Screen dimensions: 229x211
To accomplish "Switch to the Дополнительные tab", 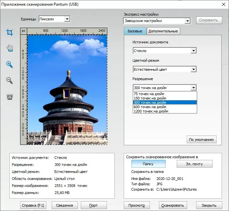I will click(163, 31).
